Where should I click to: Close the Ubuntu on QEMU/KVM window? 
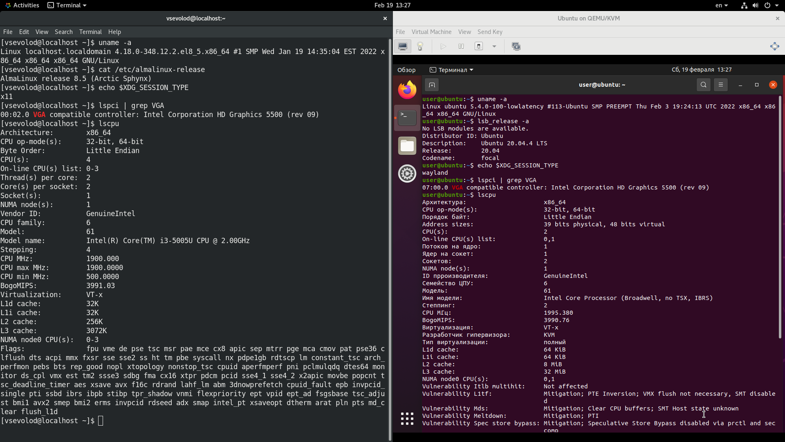point(777,18)
